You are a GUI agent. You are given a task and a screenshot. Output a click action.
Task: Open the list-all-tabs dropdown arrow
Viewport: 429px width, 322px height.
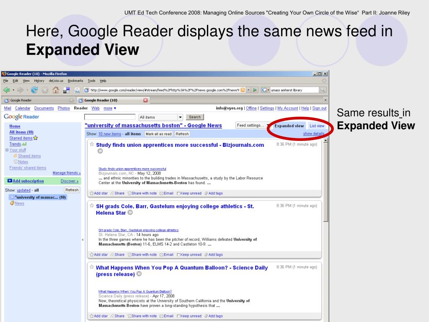325,100
